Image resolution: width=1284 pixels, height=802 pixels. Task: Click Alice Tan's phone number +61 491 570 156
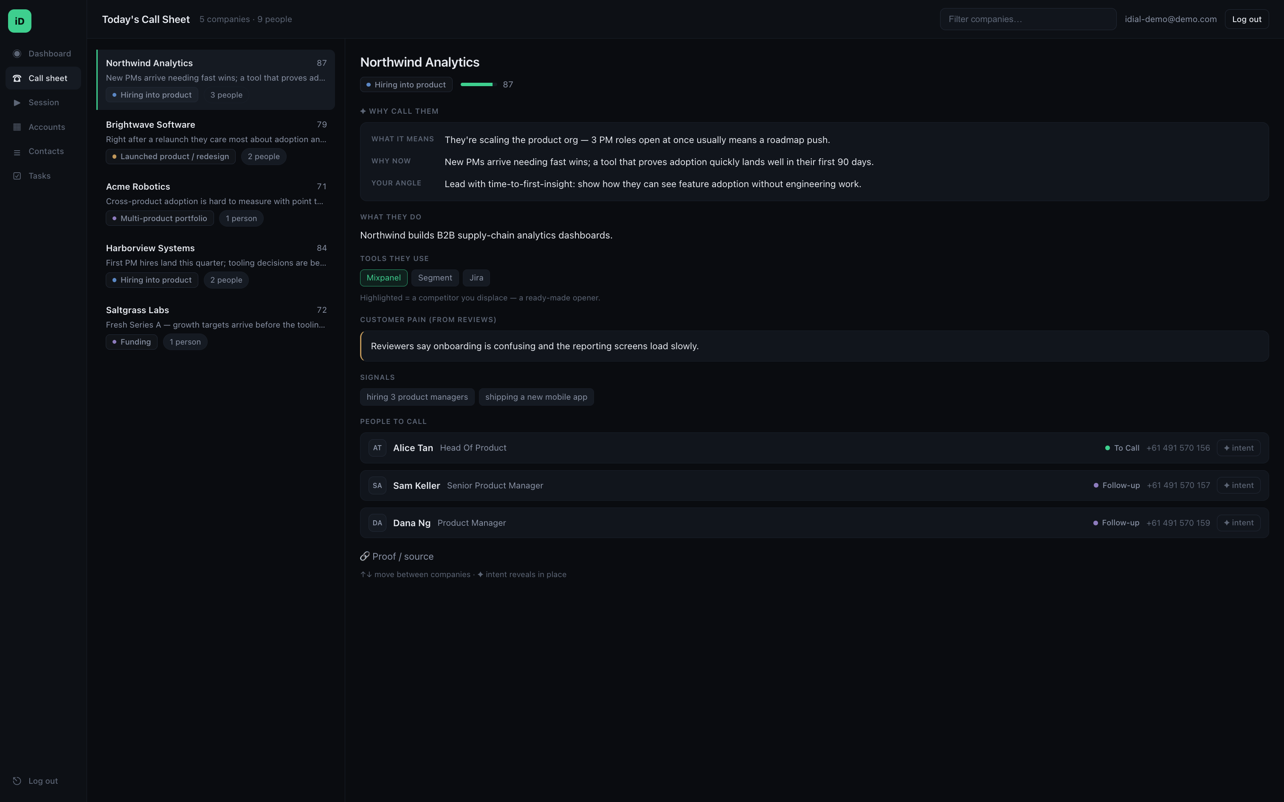(1178, 448)
